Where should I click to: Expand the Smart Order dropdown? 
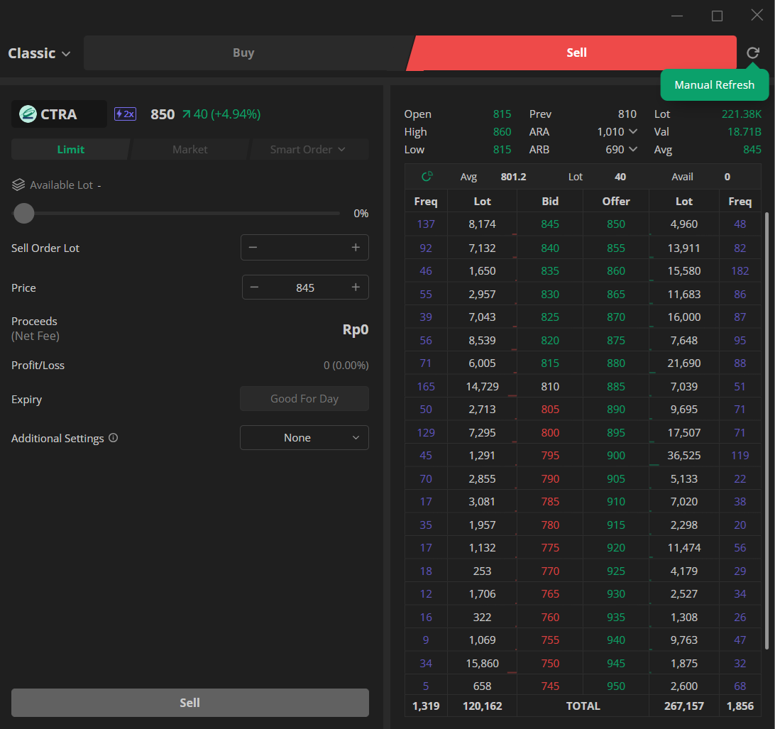pyautogui.click(x=308, y=150)
